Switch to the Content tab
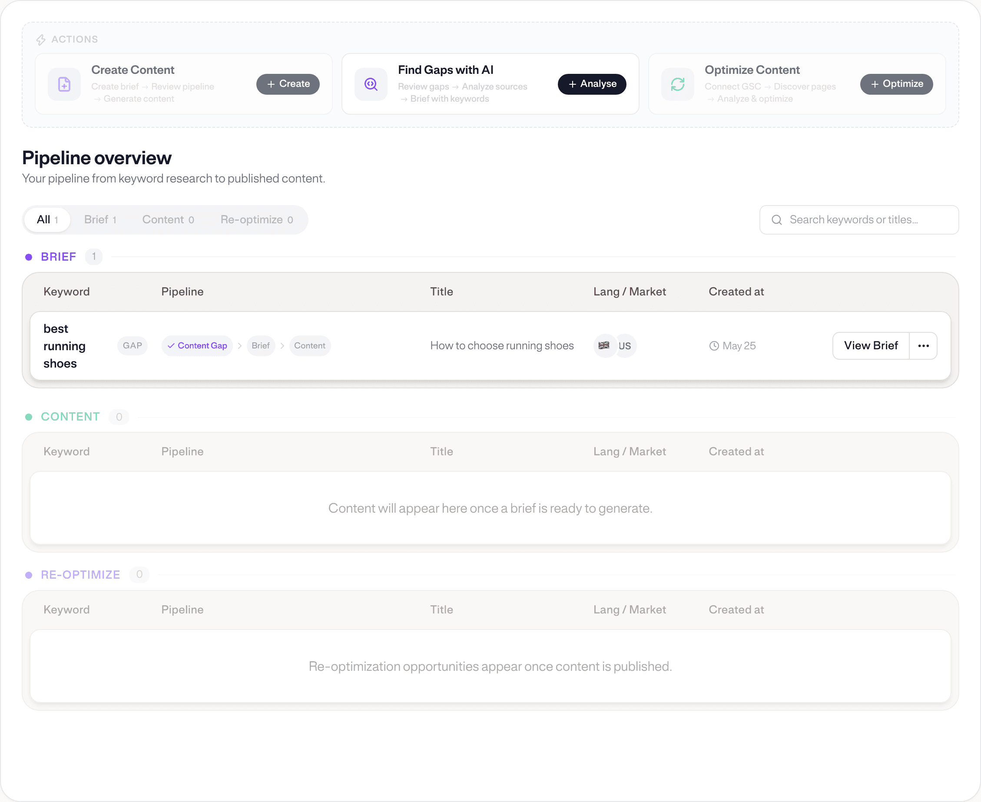The image size is (981, 802). [168, 220]
